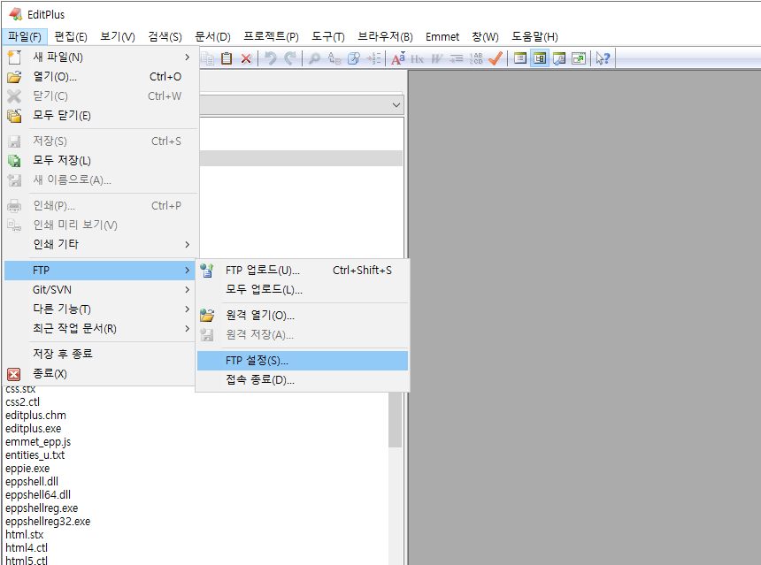The width and height of the screenshot is (761, 565).
Task: Expand the 인쇄 기타 submenu arrow
Action: click(x=188, y=244)
